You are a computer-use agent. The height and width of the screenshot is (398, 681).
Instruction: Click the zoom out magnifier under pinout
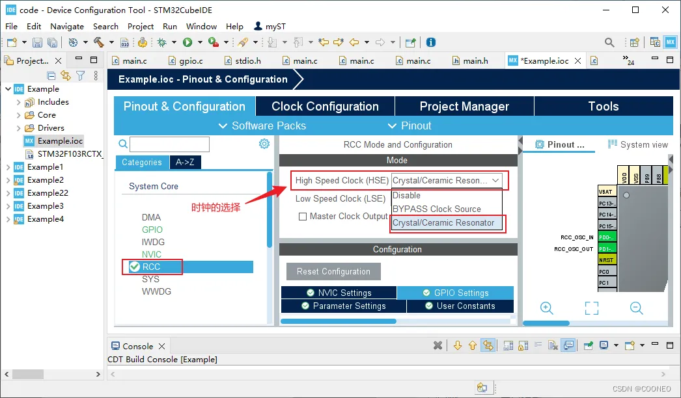coord(636,308)
